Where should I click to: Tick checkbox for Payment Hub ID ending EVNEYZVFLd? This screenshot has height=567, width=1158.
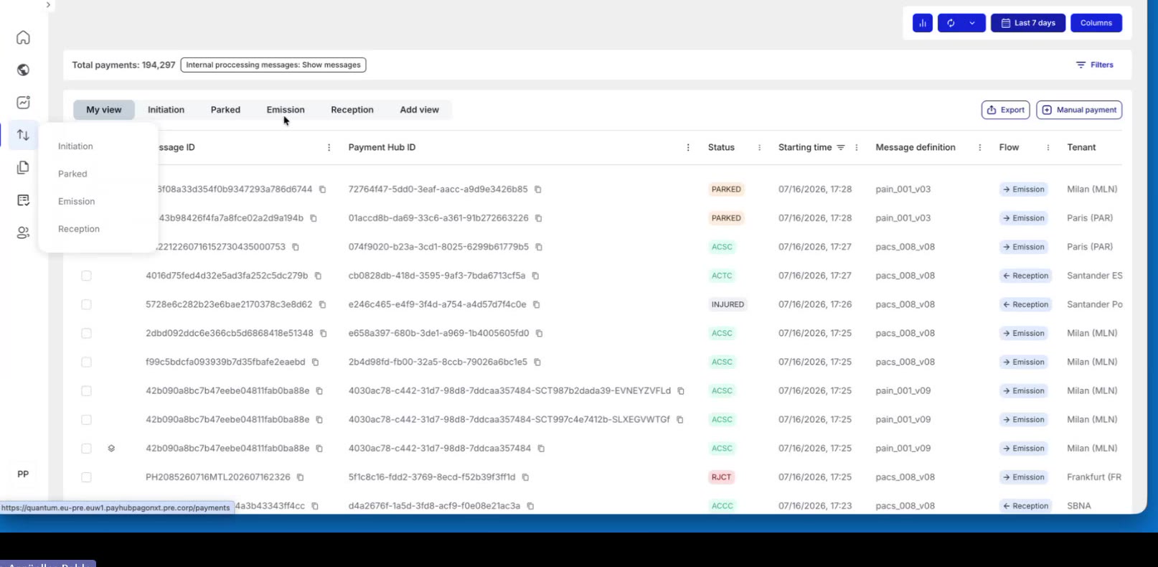tap(86, 391)
